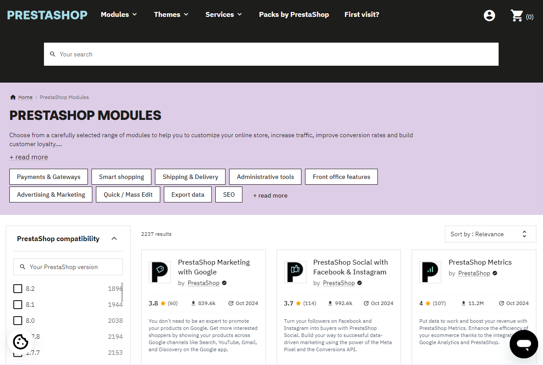
Task: Select Advertising & Marketing category
Action: point(51,194)
